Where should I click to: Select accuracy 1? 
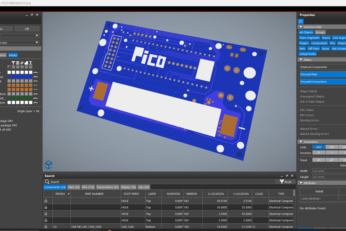tap(331, 153)
